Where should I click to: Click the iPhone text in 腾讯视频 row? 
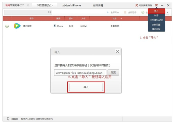tap(60, 26)
